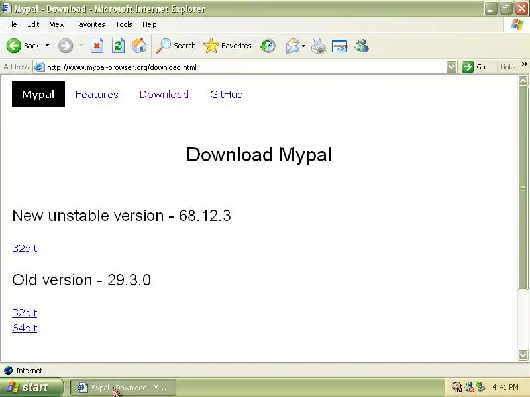
Task: Open the View menu
Action: 57,24
